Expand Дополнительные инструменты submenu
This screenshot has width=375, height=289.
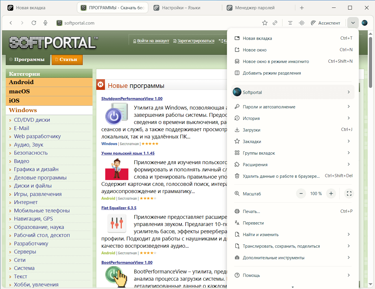[x=293, y=257]
